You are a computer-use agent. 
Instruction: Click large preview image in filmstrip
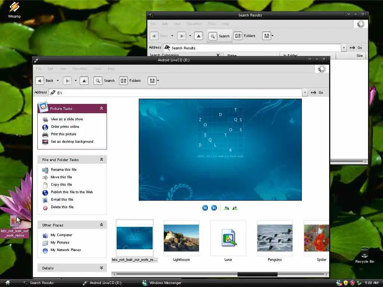coord(220,149)
